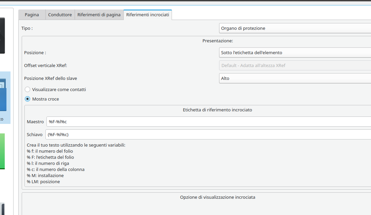Click the partial dark icon at sidebar bottom
The height and width of the screenshot is (215, 371).
[x=3, y=209]
